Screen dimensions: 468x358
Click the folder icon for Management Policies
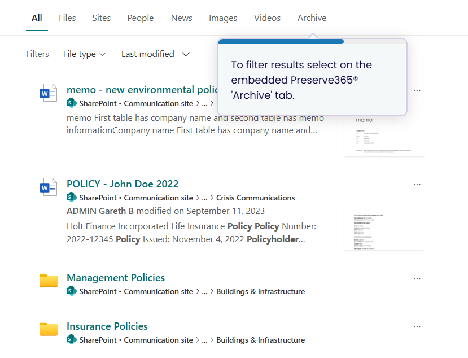49,280
